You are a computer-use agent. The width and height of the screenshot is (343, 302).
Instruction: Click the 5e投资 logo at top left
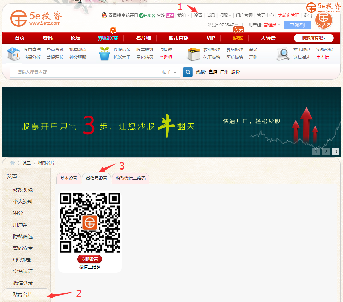click(36, 18)
